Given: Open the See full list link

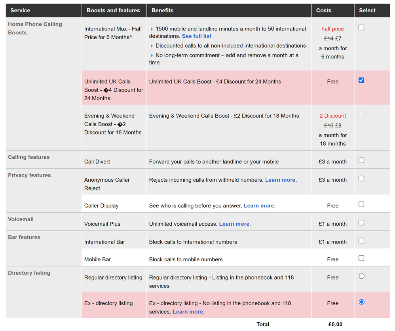Looking at the screenshot, I should (197, 36).
